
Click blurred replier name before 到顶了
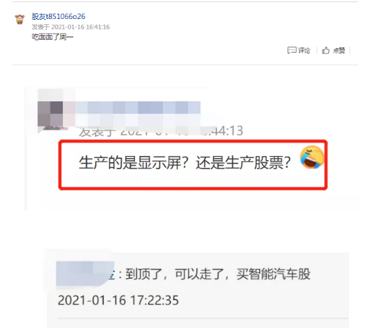point(85,274)
